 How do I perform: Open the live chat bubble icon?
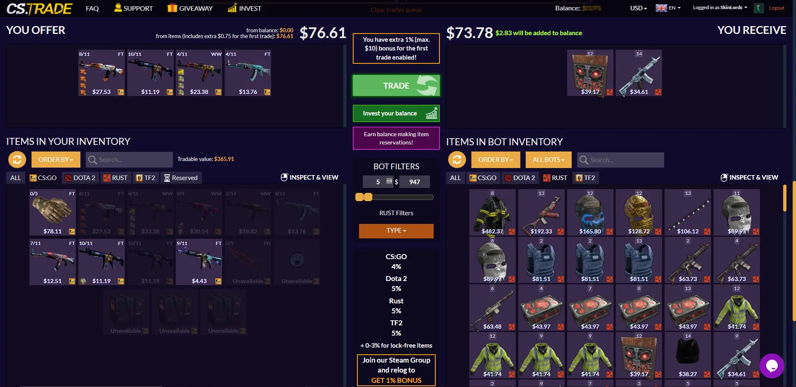pyautogui.click(x=772, y=365)
